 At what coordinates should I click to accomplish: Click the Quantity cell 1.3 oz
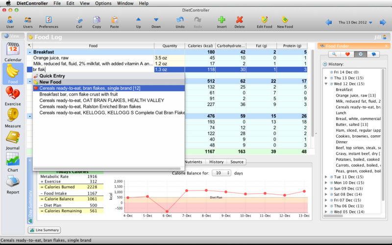170,70
